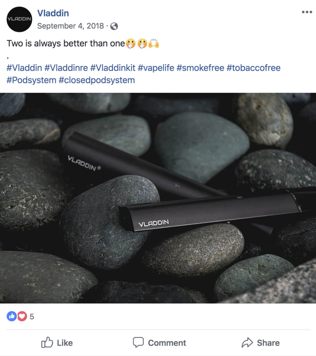This screenshot has height=356, width=316.
Task: Like the post with thumbs-up button
Action: pos(57,342)
